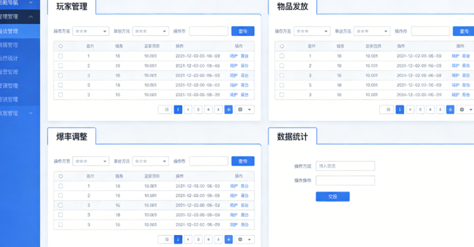The width and height of the screenshot is (474, 247).
Task: Open the 操作方案 dropdown in 物品发放 panel
Action: coord(312,31)
